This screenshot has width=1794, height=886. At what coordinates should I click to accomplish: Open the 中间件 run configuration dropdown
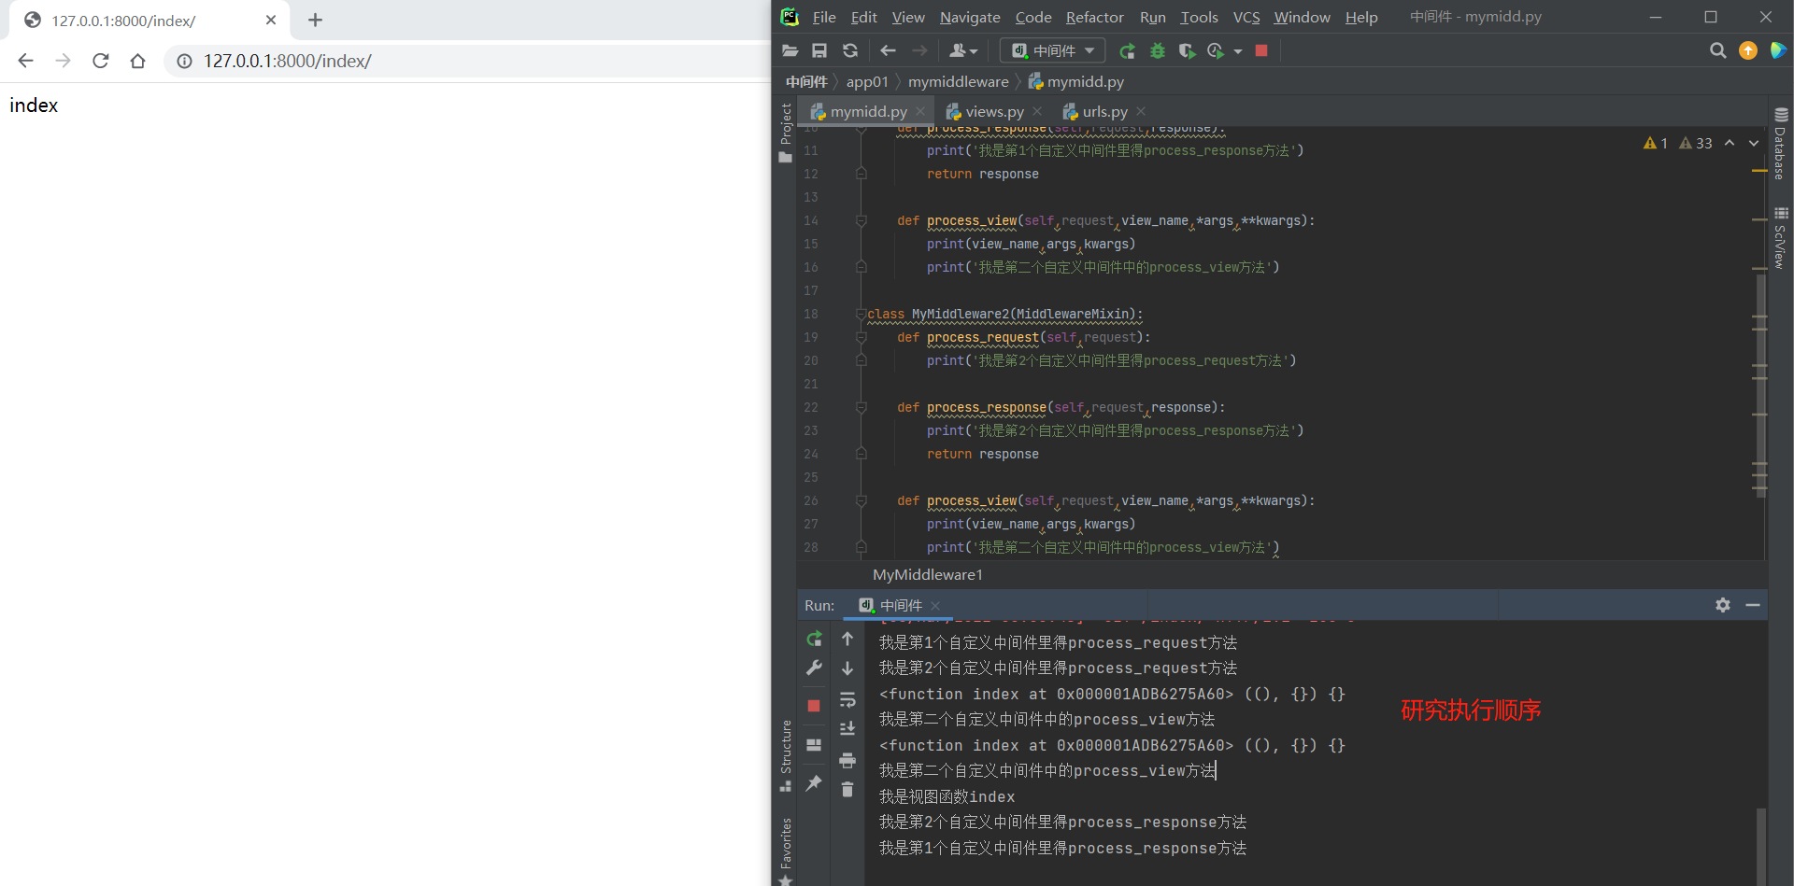tap(1053, 50)
